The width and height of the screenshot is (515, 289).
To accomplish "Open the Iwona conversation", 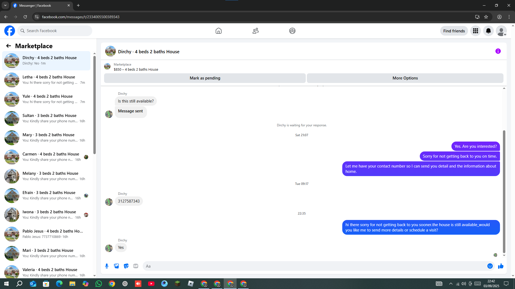I will [x=46, y=215].
